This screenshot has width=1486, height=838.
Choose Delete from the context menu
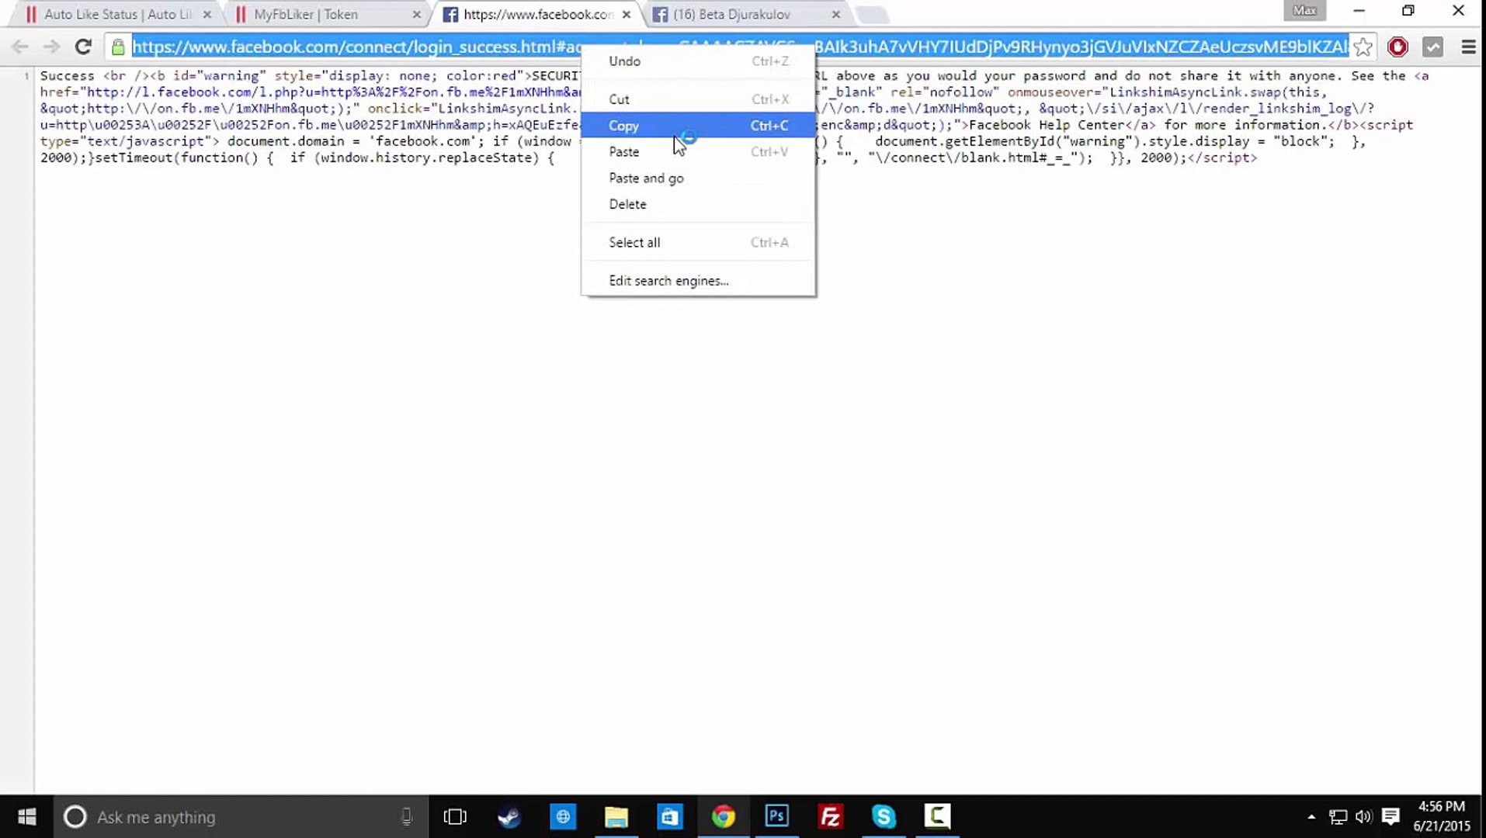point(698,204)
